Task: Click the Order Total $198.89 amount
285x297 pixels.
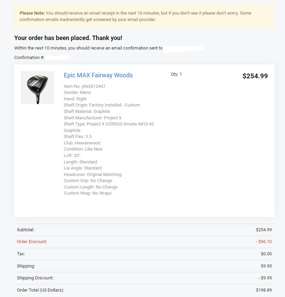Action: (x=264, y=290)
